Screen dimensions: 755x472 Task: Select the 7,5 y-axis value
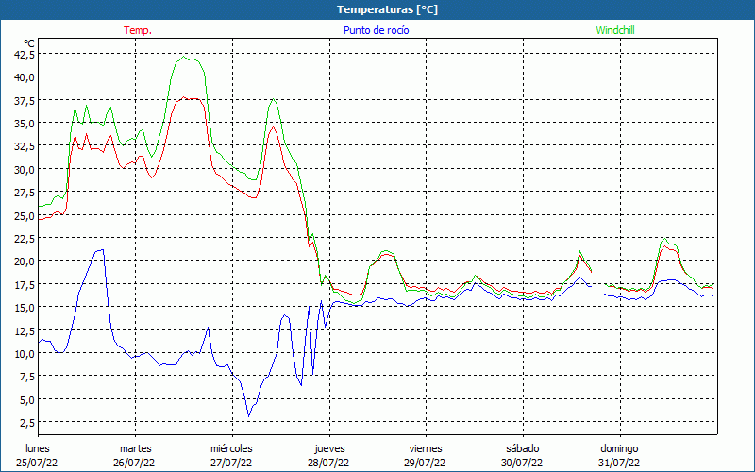coord(26,376)
